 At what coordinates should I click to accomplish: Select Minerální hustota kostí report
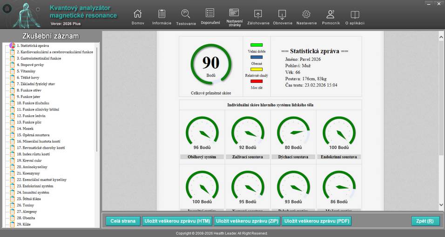coord(38,141)
